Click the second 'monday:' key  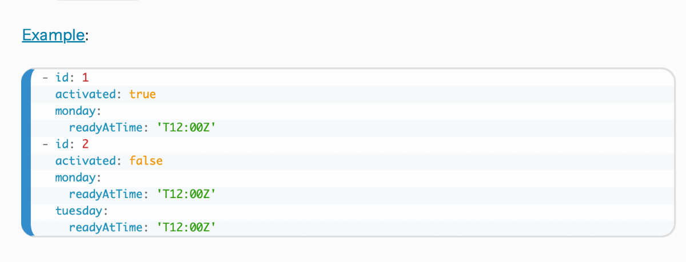[x=78, y=178]
